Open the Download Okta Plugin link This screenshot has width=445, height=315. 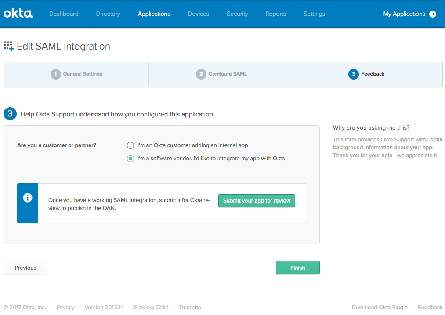coord(380,308)
